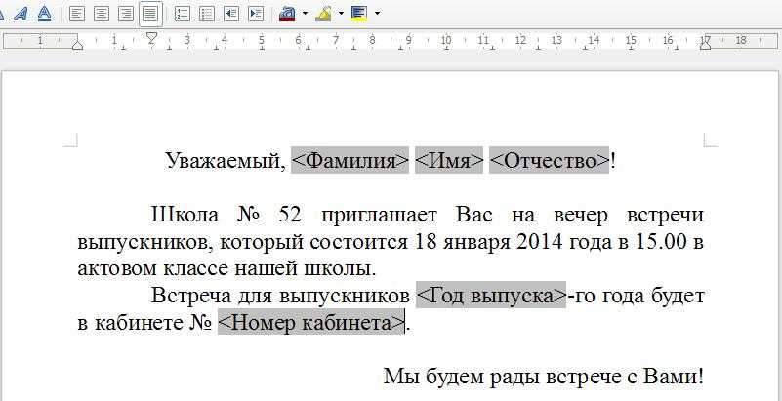
Task: Align the paragraph to the left
Action: point(77,14)
